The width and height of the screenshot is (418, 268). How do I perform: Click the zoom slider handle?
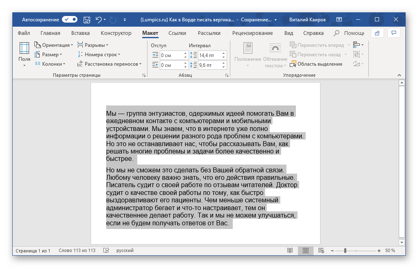point(345,250)
